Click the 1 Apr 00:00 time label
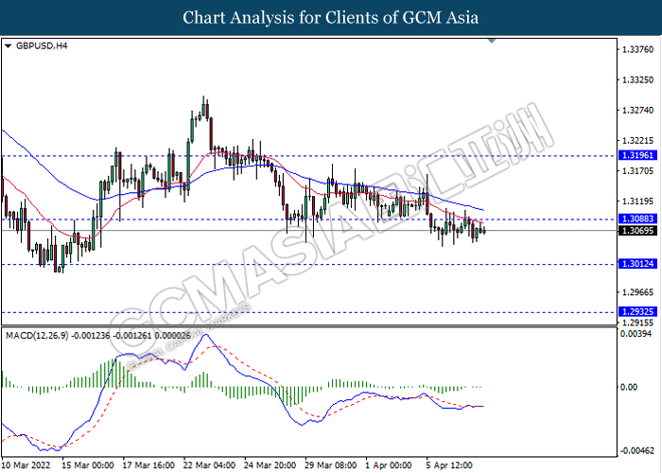The width and height of the screenshot is (662, 473). click(389, 465)
